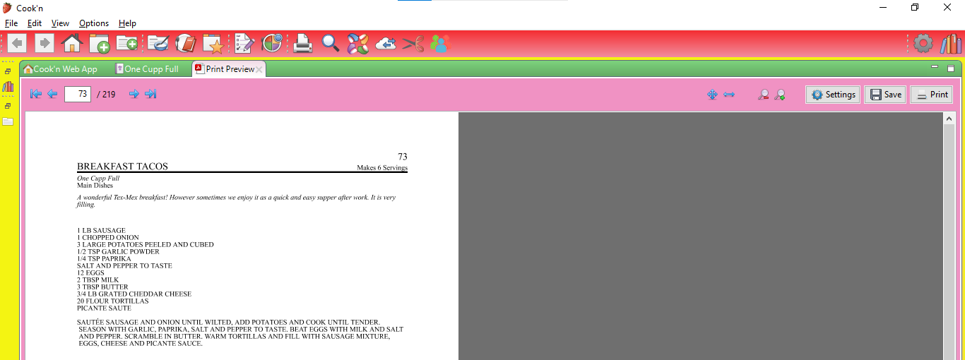The width and height of the screenshot is (965, 360).
Task: Click the Main Dishes text
Action: [95, 186]
